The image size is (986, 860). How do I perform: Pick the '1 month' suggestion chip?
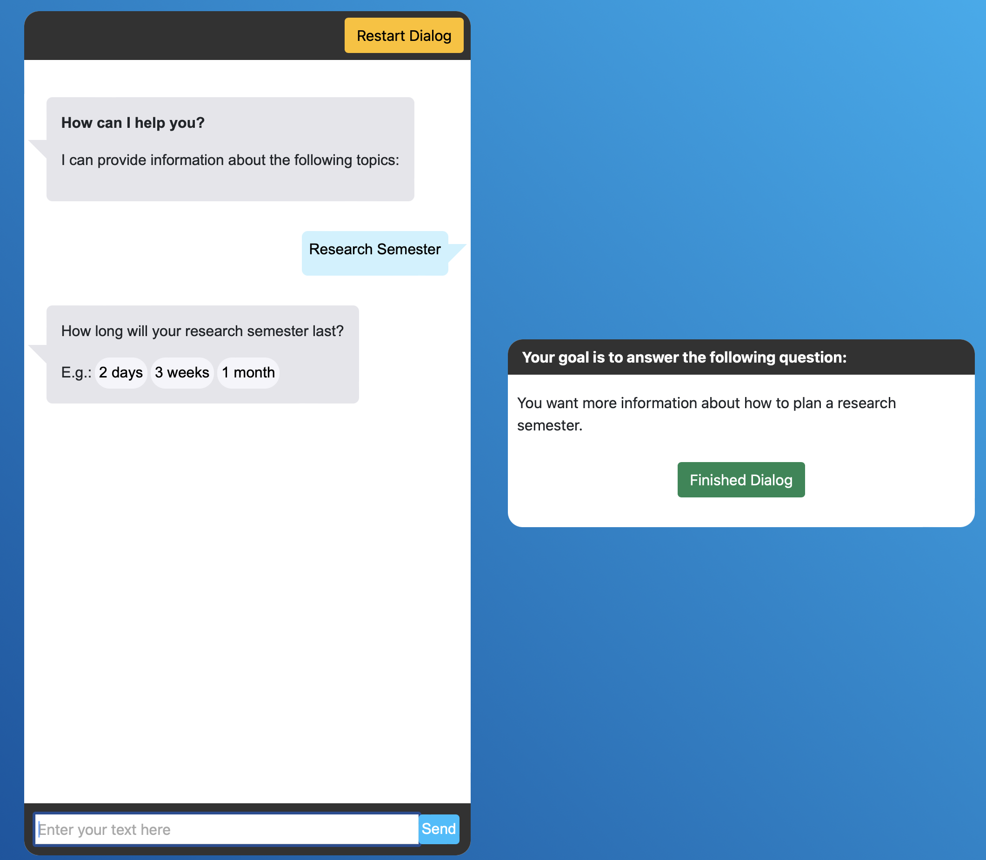click(248, 372)
